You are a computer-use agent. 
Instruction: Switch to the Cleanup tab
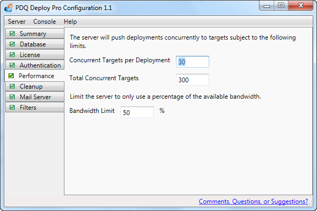(35, 87)
